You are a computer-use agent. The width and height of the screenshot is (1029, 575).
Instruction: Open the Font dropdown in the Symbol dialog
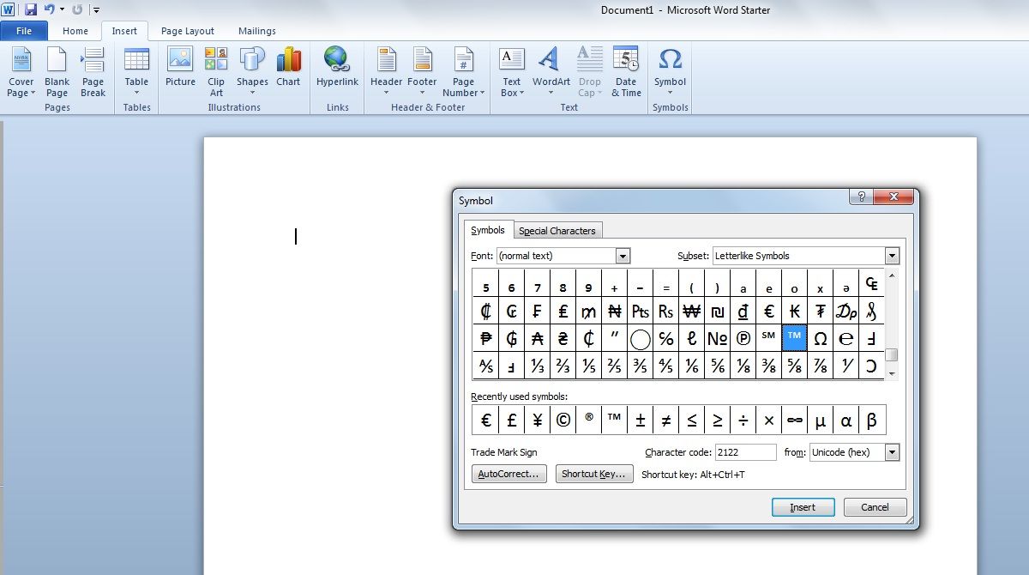(x=623, y=255)
